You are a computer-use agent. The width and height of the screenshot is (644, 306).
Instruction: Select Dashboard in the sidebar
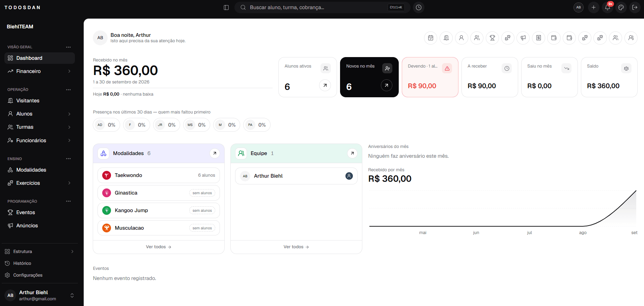click(x=40, y=58)
